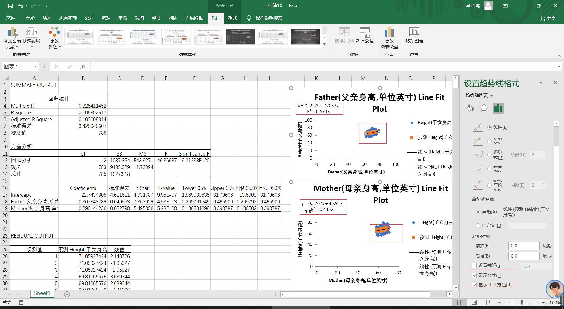
Task: Click the linear trendline type icon
Action: point(478,127)
